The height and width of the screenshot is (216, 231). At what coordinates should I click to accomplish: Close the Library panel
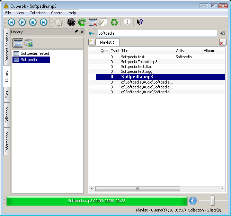[x=82, y=32]
